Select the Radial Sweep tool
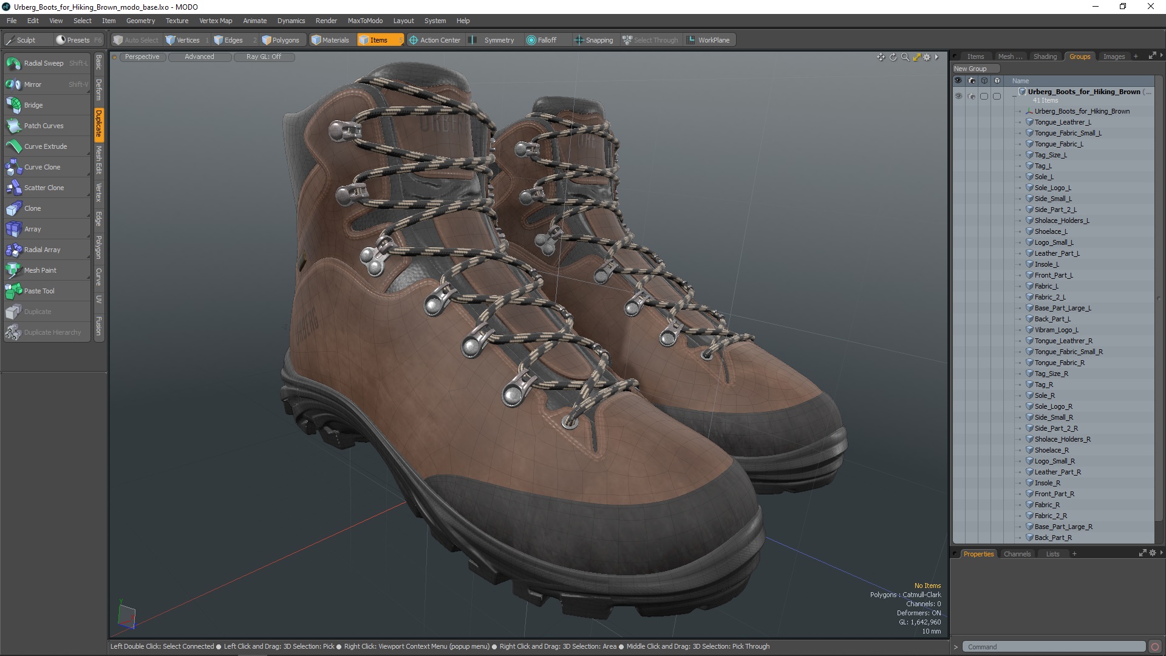Image resolution: width=1166 pixels, height=656 pixels. pyautogui.click(x=47, y=63)
